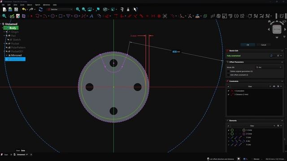Open the Sketcher workbench dropdown
The width and height of the screenshot is (287, 161).
60,9
